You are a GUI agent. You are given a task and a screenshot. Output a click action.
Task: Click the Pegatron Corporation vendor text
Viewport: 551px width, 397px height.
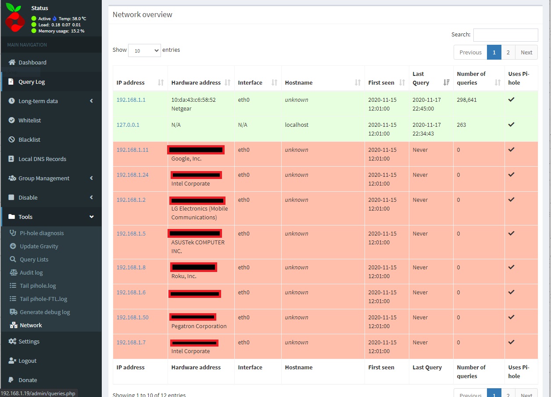pyautogui.click(x=199, y=326)
